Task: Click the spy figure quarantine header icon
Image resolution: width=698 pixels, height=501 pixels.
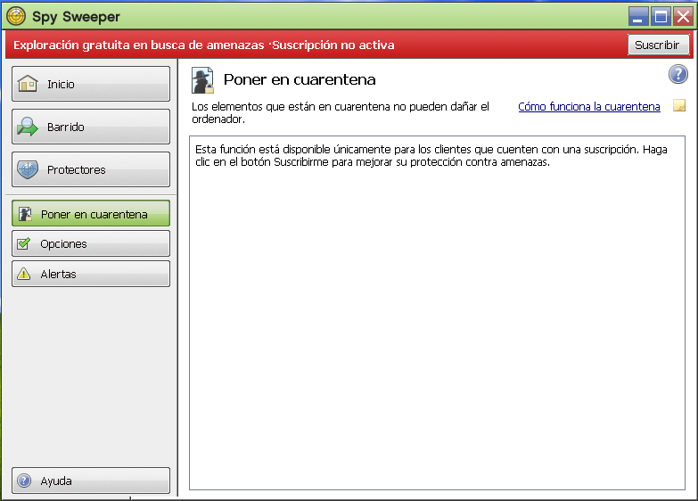Action: [x=202, y=79]
